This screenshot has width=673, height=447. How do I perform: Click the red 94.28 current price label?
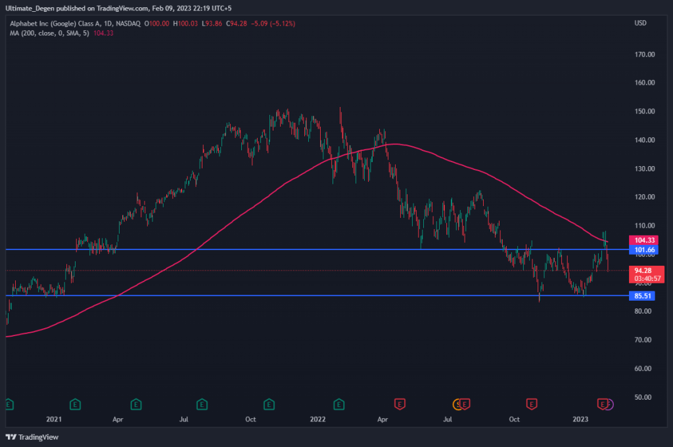[x=647, y=274]
